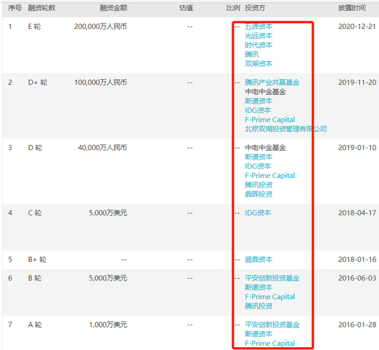Select the date 2018-04-17
Image resolution: width=379 pixels, height=350 pixels.
[x=357, y=212]
